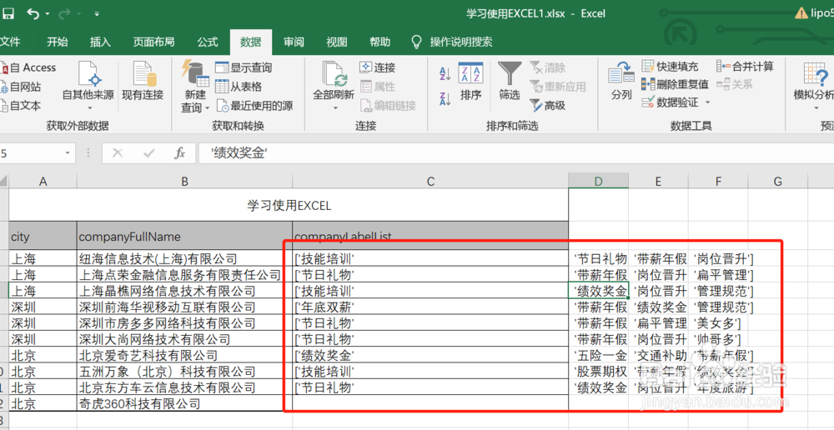Select cell 深圳前海华视移动互联有限公司

click(x=184, y=307)
